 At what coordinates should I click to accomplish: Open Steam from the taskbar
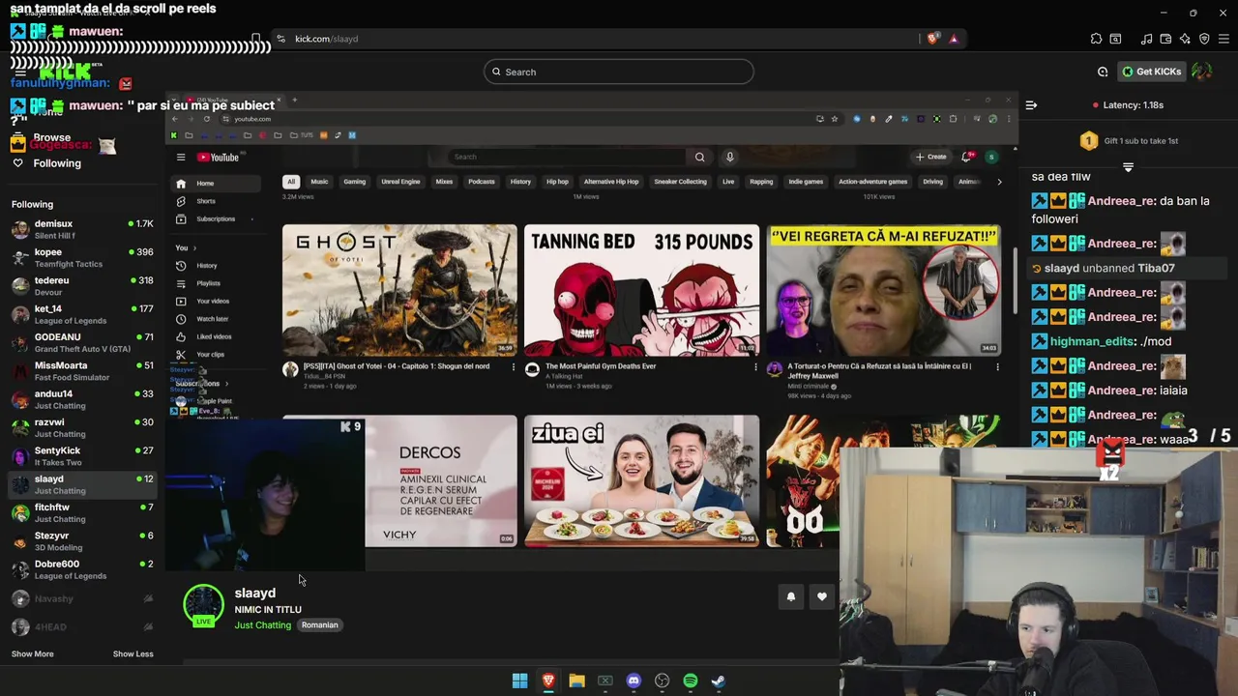(719, 681)
